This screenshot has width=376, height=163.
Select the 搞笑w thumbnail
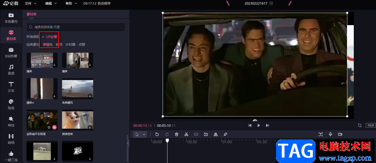(x=42, y=89)
